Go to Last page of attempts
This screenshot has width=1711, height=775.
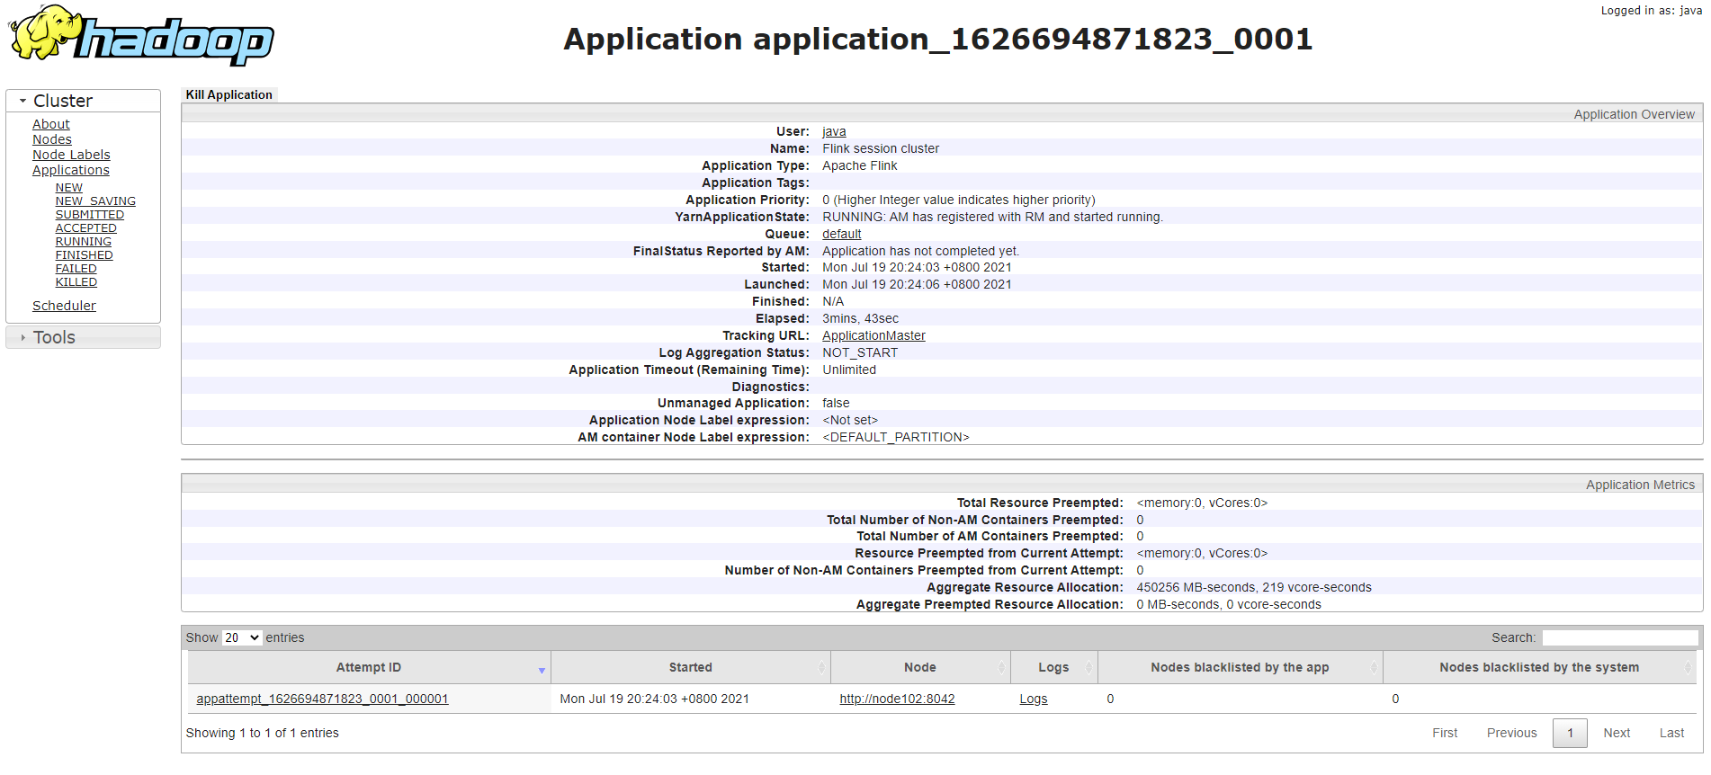coord(1671,733)
